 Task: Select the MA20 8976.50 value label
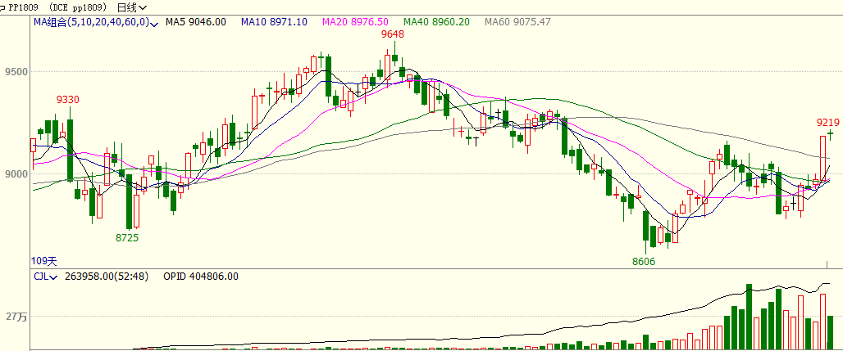pos(355,22)
